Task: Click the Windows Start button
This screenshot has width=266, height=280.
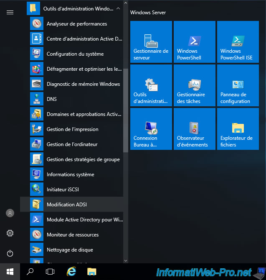Action: [x=10, y=272]
